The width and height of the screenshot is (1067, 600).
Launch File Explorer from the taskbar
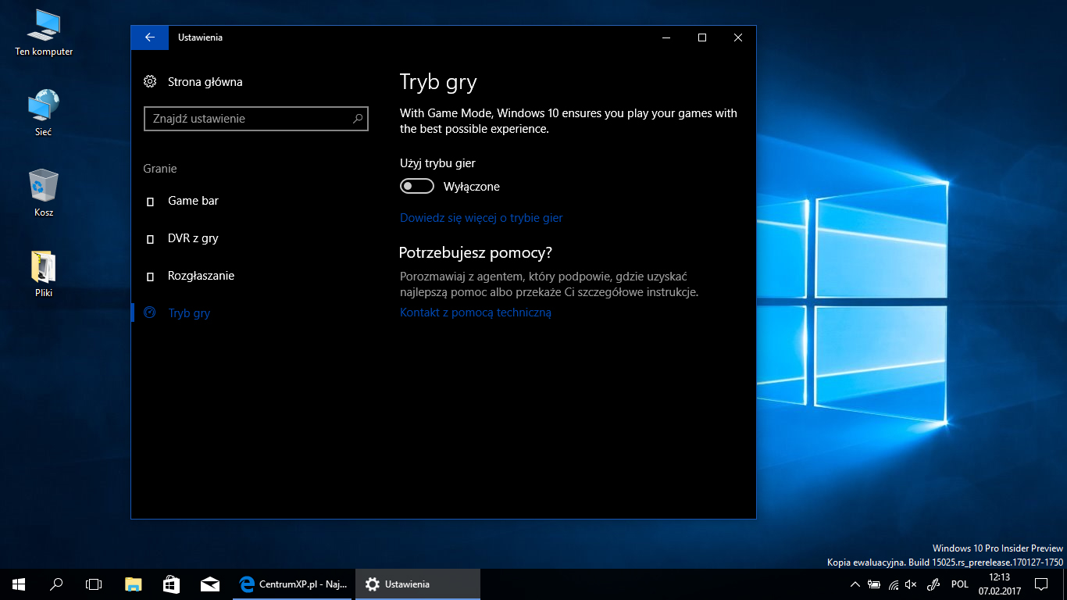click(134, 584)
